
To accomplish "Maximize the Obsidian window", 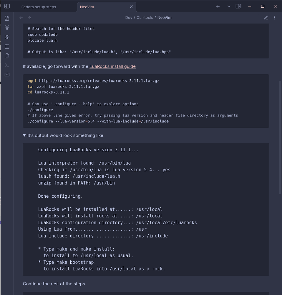I will (x=263, y=6).
